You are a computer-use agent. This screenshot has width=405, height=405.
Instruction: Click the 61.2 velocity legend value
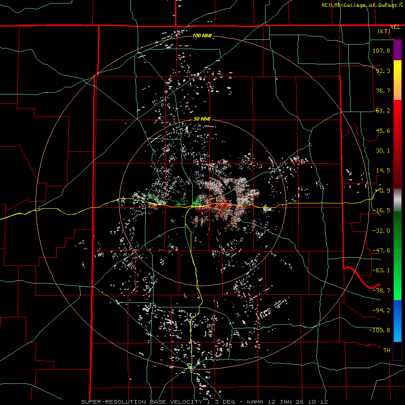pos(383,111)
